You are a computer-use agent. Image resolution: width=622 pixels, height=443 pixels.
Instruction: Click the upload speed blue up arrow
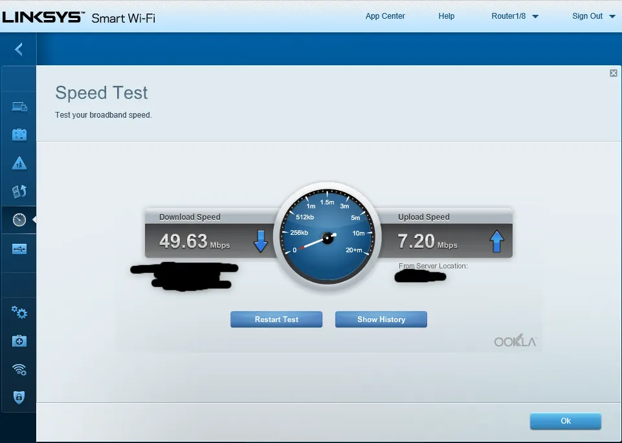[496, 241]
